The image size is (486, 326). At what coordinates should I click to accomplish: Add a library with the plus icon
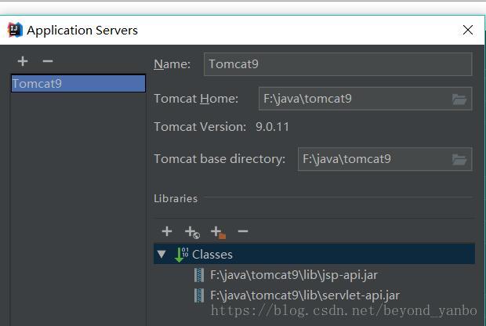167,231
